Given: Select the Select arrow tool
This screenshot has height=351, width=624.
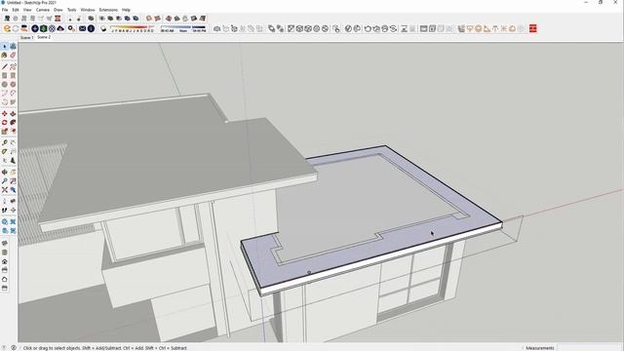Looking at the screenshot, I should click(4, 47).
